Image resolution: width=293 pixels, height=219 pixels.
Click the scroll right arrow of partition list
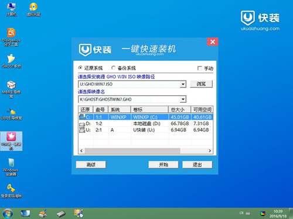click(x=210, y=151)
